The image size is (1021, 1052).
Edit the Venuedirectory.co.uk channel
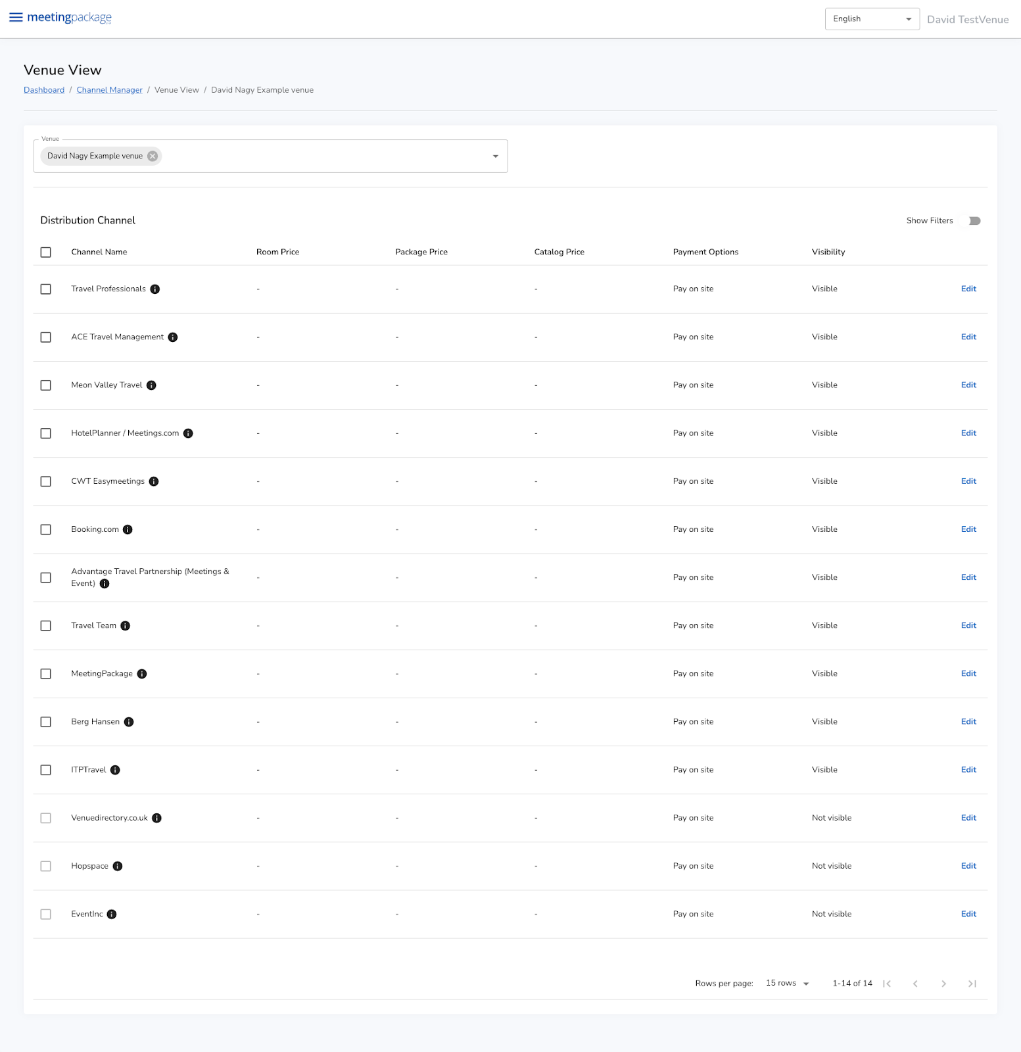968,818
